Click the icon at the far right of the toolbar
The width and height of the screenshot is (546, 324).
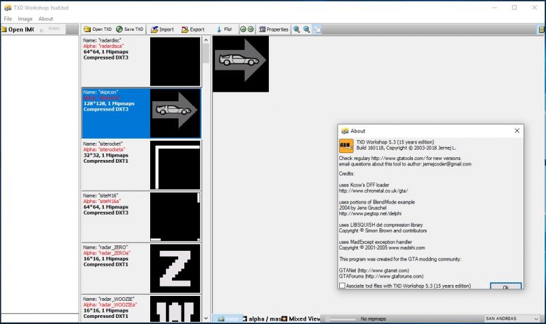pos(541,29)
